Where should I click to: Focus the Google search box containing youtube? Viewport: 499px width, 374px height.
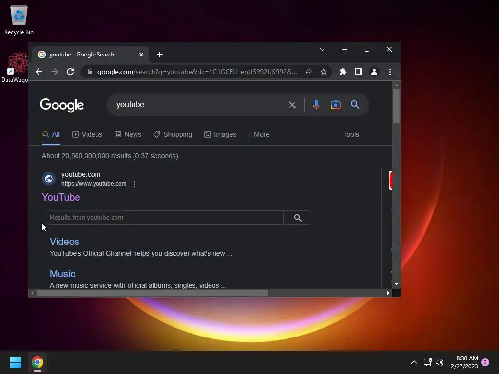coord(197,105)
